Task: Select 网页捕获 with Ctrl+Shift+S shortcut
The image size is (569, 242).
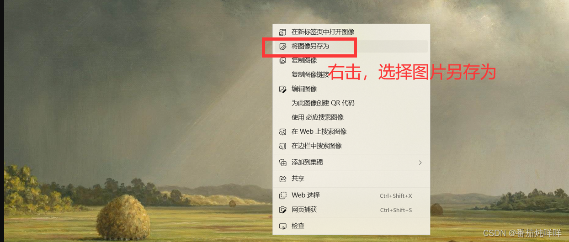Action: [x=351, y=210]
